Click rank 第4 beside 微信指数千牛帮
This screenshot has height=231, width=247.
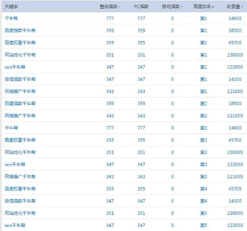click(x=204, y=201)
